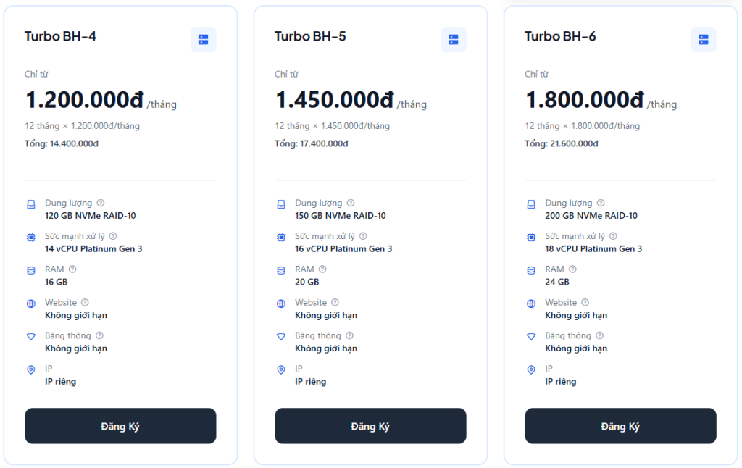Click help icon beside Băng thông in BH-4
Screen dimensions: 742x468
pos(99,335)
